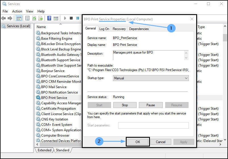Click the back arrow toolbar icon

pos(3,18)
